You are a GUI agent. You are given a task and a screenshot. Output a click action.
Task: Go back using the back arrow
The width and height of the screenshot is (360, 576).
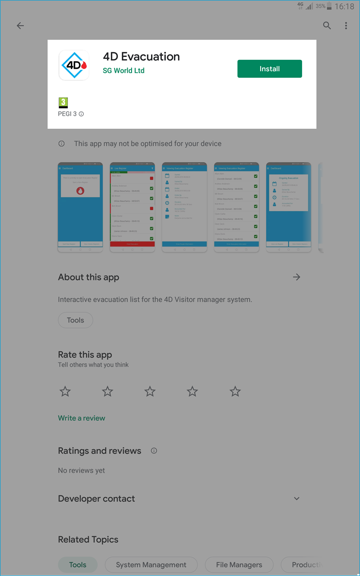(20, 26)
